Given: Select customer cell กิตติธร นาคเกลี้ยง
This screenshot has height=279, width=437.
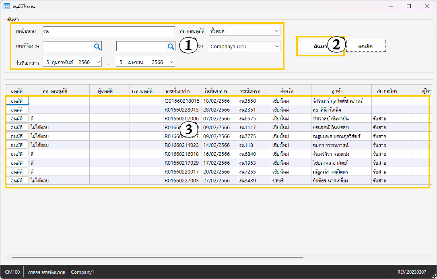Looking at the screenshot, I should pos(330,181).
